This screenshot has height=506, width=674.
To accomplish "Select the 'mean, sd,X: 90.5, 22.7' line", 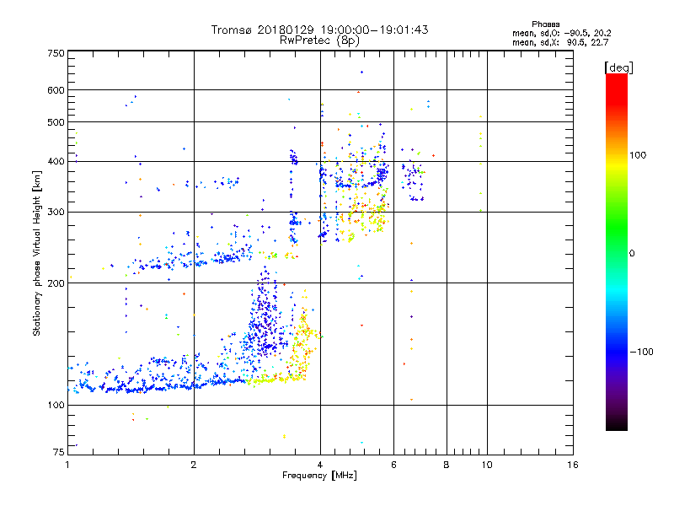I will click(560, 42).
